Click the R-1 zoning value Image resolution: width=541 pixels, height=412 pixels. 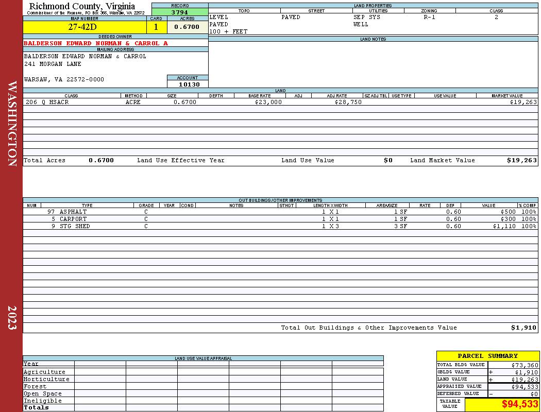tap(430, 17)
